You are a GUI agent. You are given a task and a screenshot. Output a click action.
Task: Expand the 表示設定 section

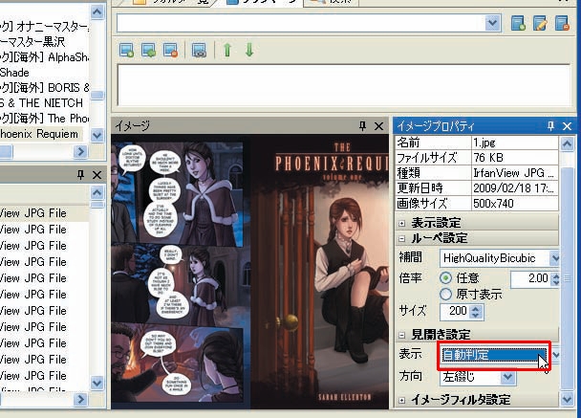point(401,223)
